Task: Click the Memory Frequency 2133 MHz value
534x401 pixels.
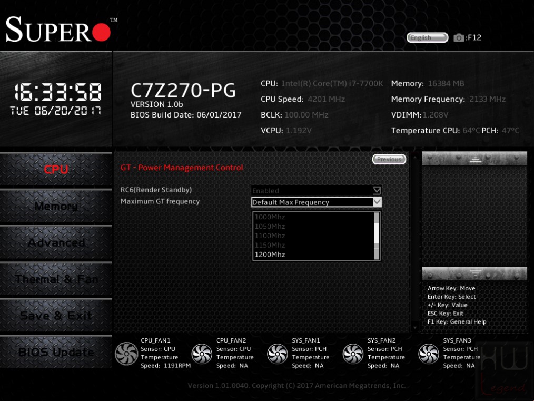Action: point(487,99)
